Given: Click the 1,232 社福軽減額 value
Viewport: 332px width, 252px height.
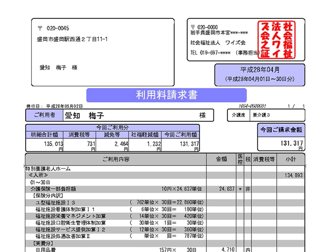Looking at the screenshot, I should 154,144.
